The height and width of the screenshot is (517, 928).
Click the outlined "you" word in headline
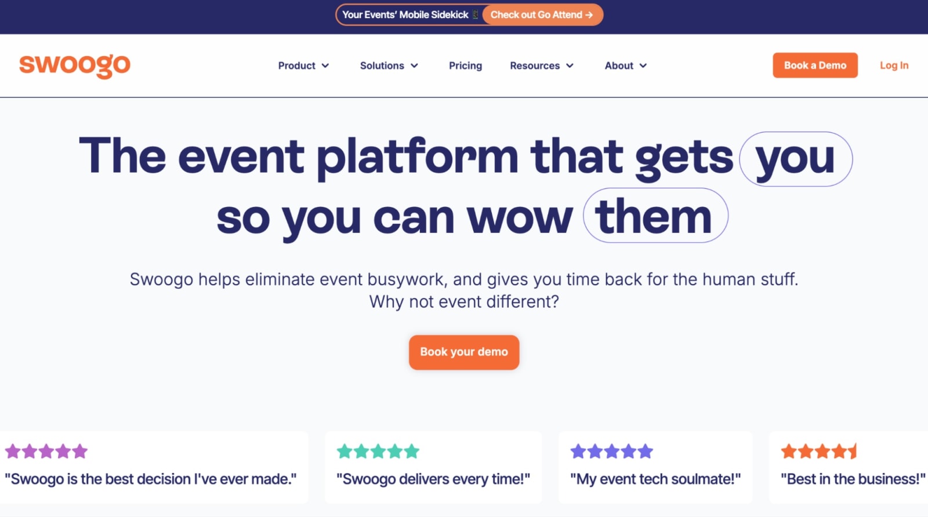click(796, 159)
